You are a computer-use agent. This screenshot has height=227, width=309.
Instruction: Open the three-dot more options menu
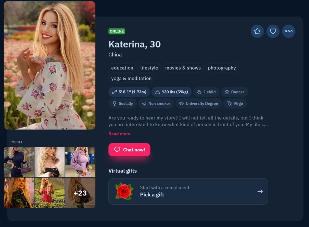pyautogui.click(x=288, y=31)
